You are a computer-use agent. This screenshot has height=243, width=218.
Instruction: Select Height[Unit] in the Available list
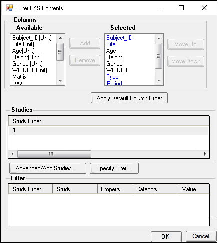click(x=26, y=57)
